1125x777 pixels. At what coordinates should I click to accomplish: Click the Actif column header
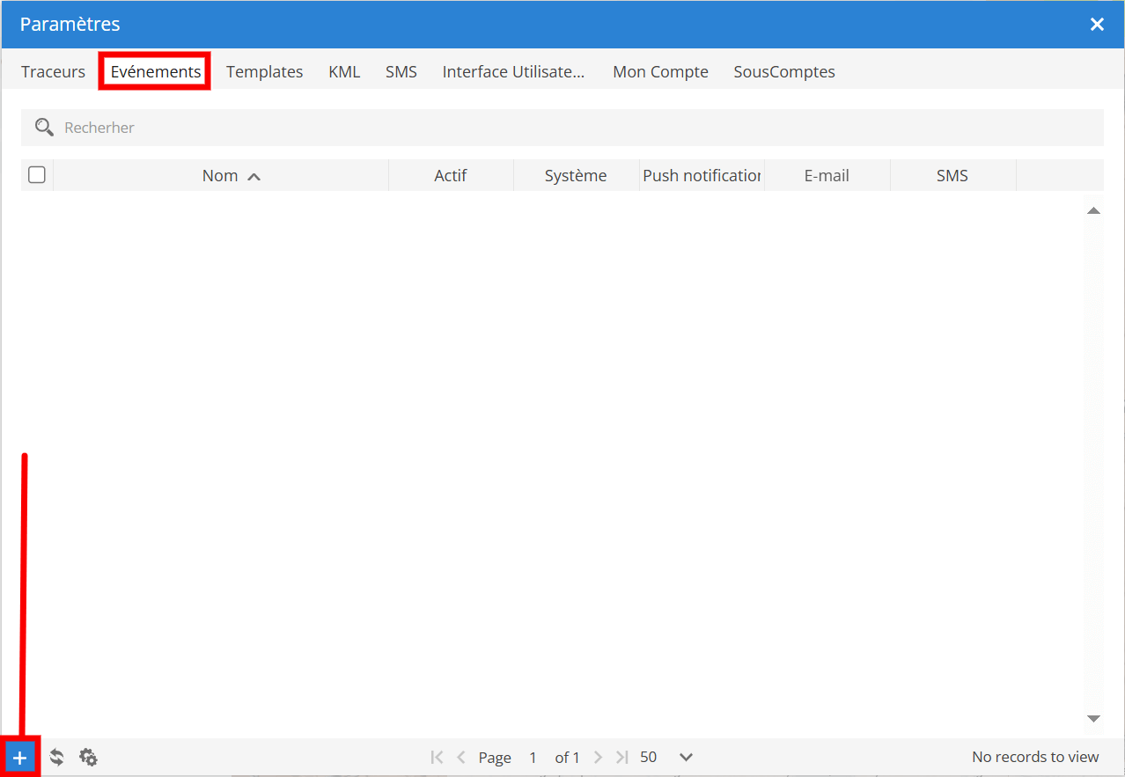pyautogui.click(x=451, y=175)
